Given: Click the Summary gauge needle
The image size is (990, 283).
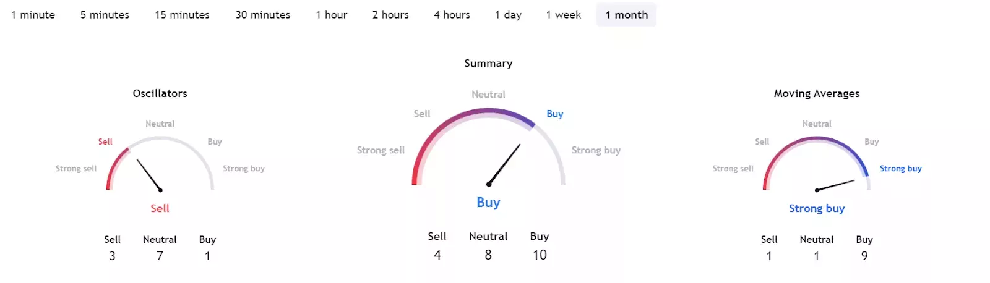Looking at the screenshot, I should click(504, 165).
